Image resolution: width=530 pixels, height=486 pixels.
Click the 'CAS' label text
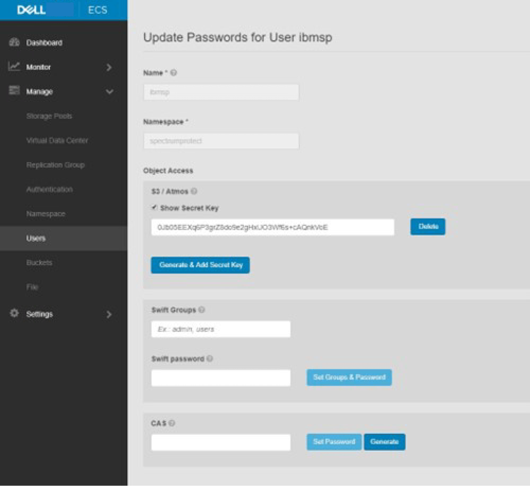(159, 423)
